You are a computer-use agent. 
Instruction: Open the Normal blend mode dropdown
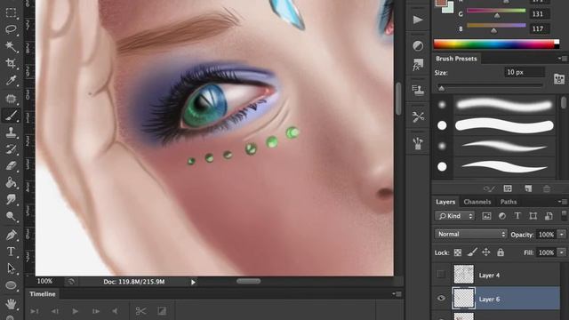click(470, 235)
